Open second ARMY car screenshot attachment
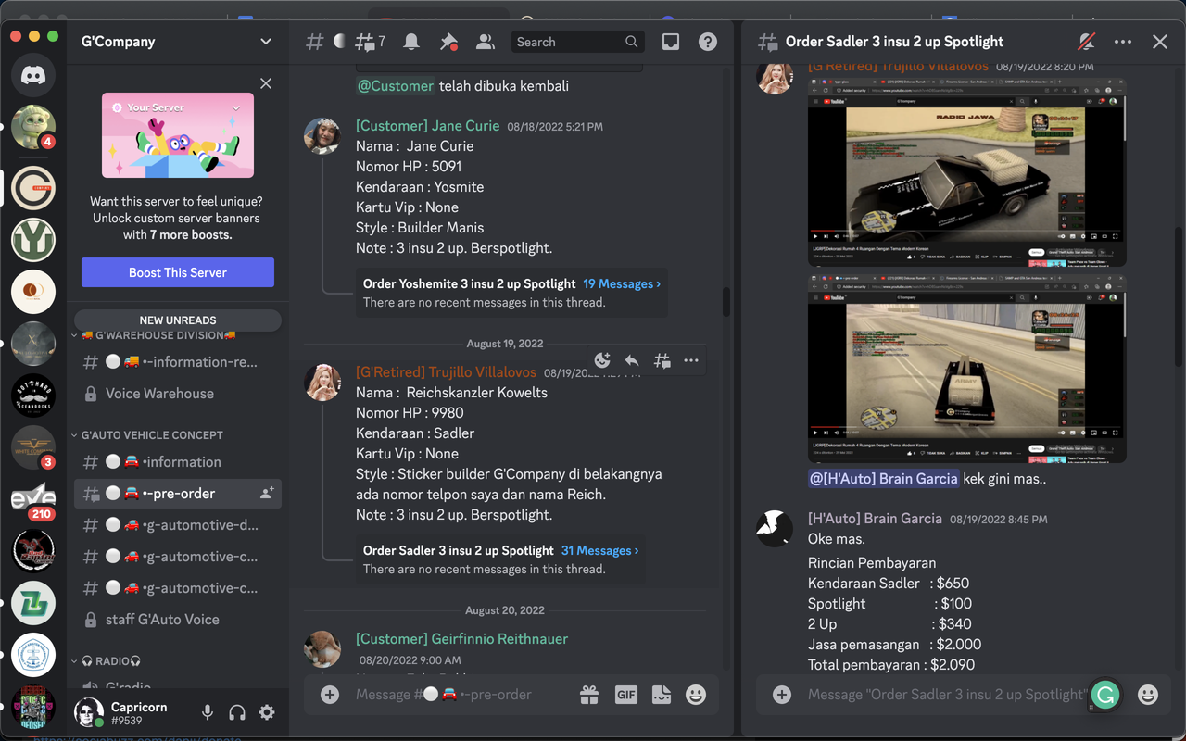The width and height of the screenshot is (1186, 741). click(x=967, y=369)
